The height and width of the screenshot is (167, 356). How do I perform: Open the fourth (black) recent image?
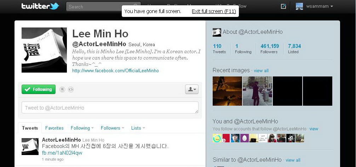tap(317, 91)
